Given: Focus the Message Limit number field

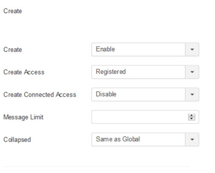Looking at the screenshot, I should (145, 117).
